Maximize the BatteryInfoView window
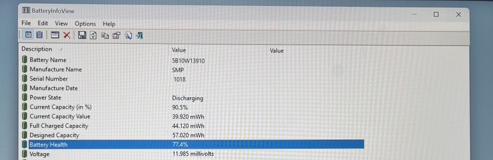This screenshot has height=160, width=493. point(436,14)
